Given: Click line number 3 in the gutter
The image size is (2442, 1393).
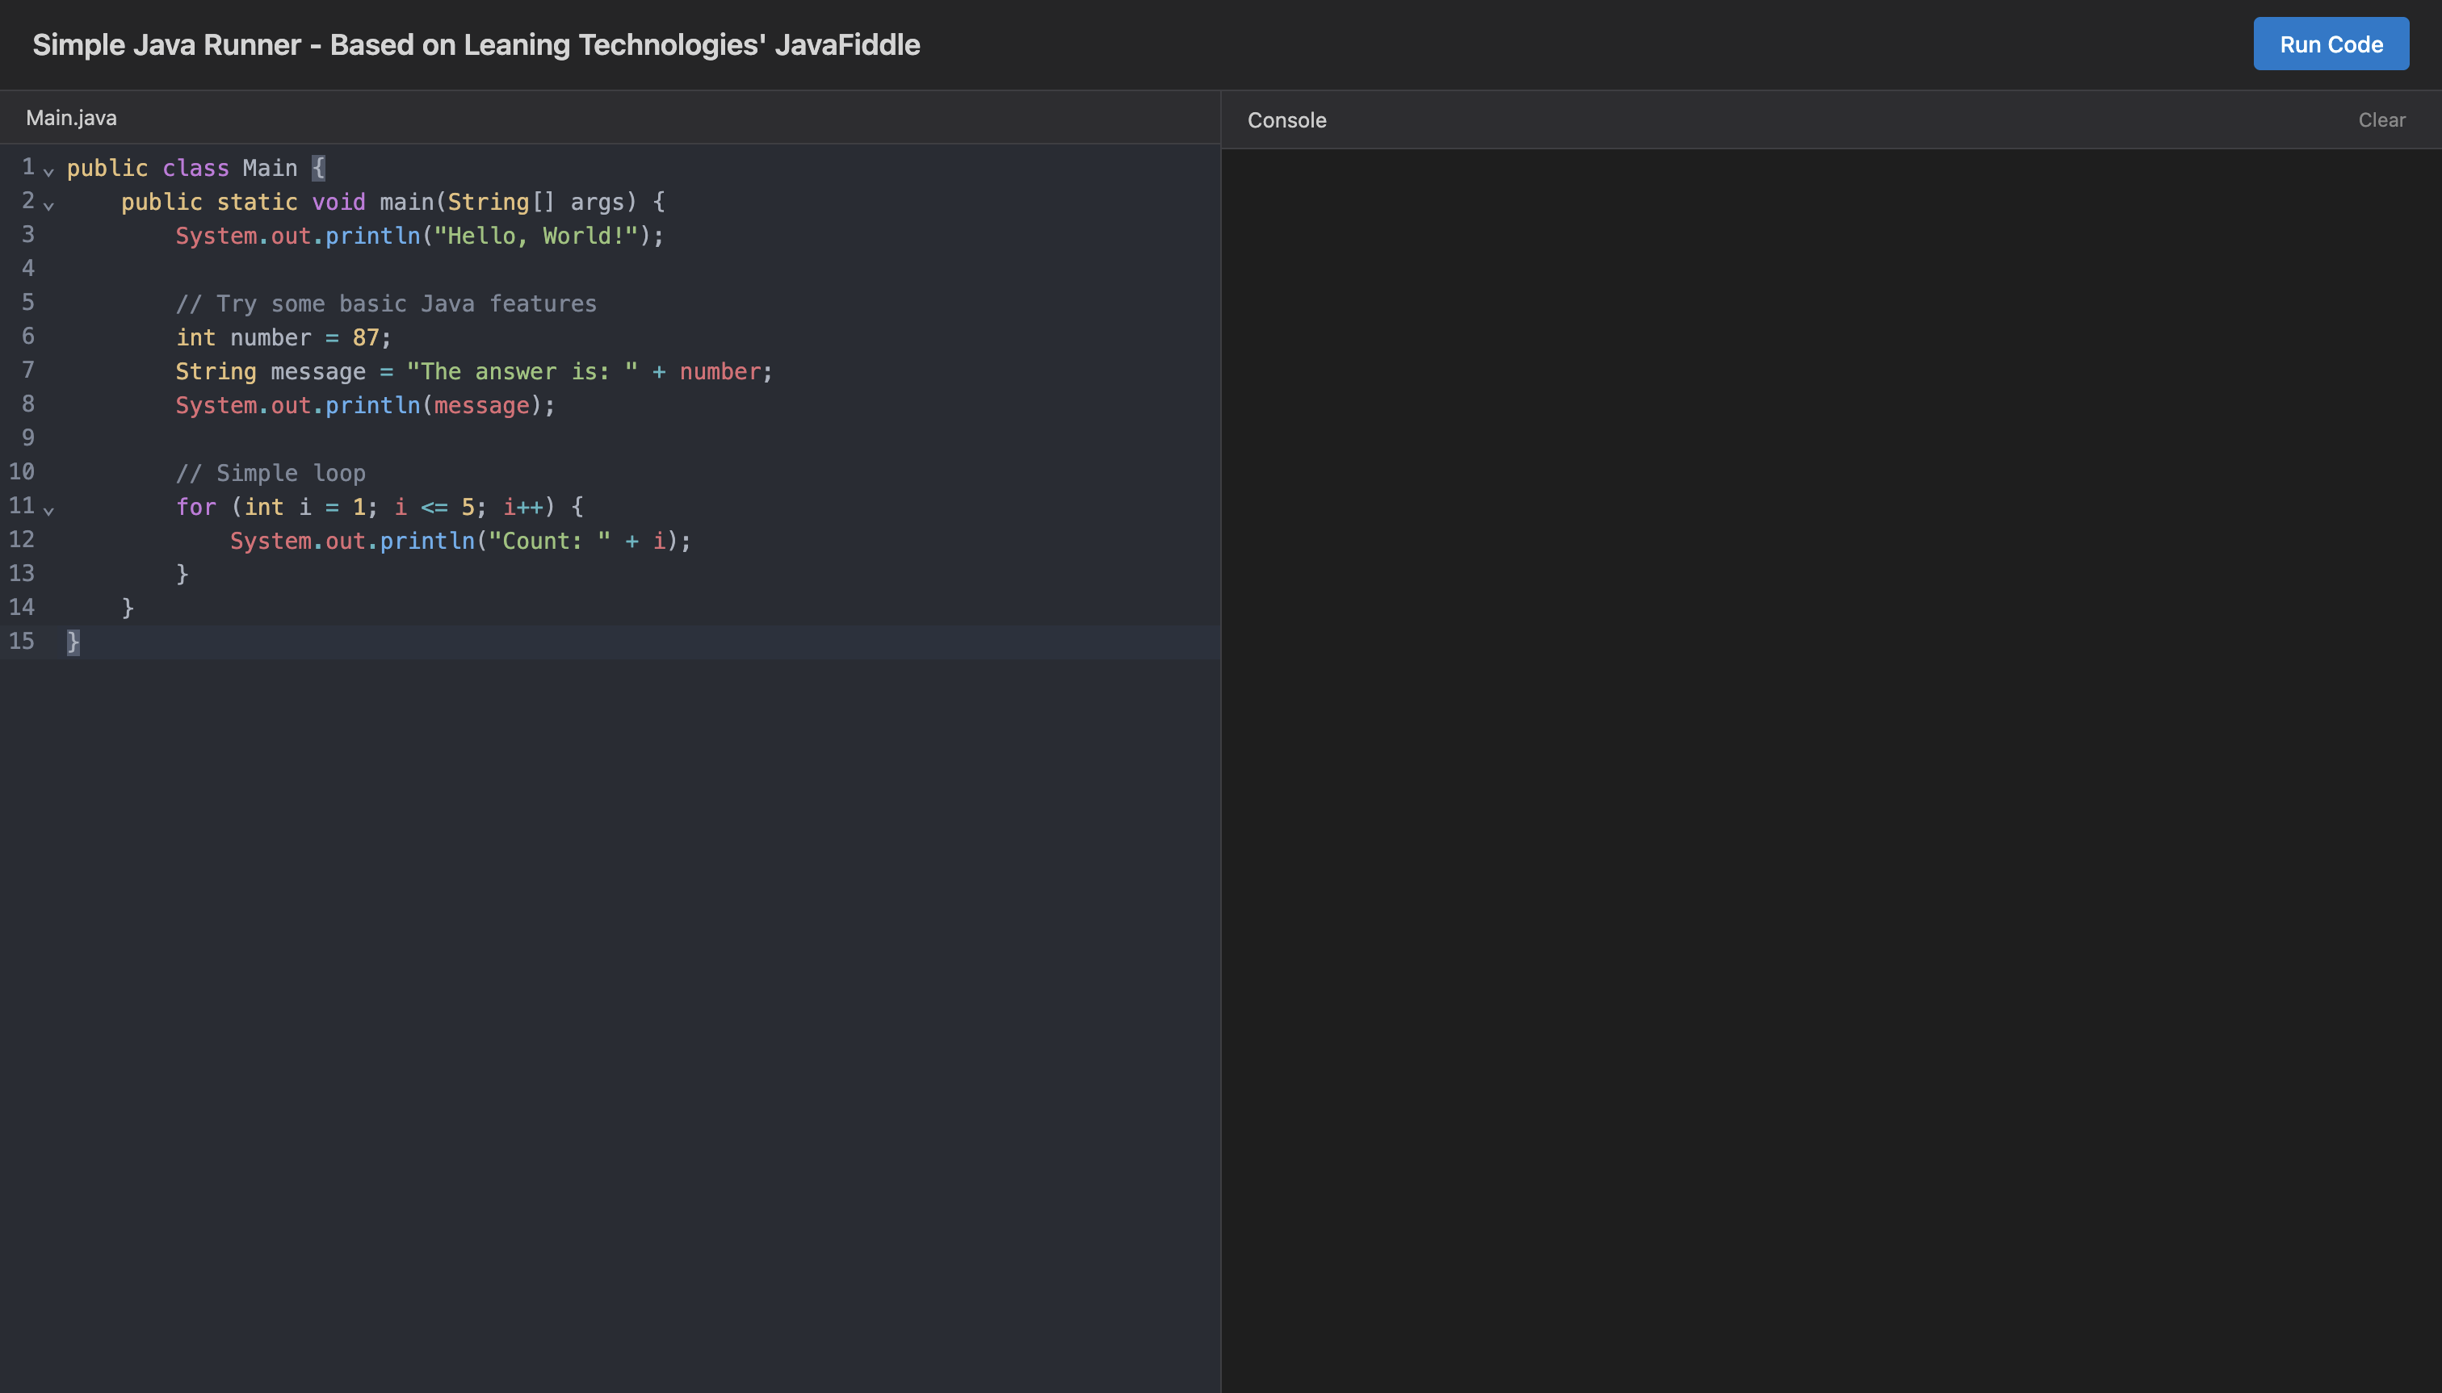Looking at the screenshot, I should [27, 234].
